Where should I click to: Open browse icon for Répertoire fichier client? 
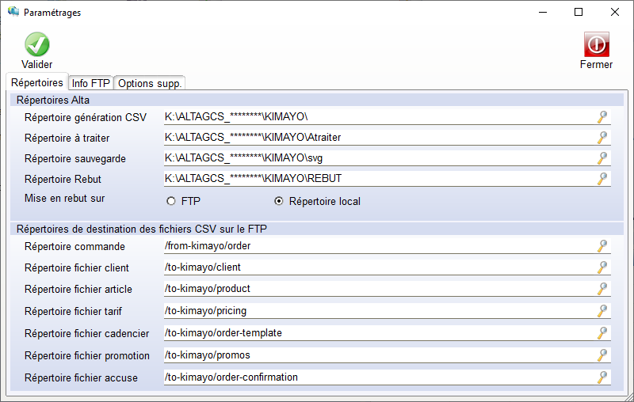click(602, 267)
